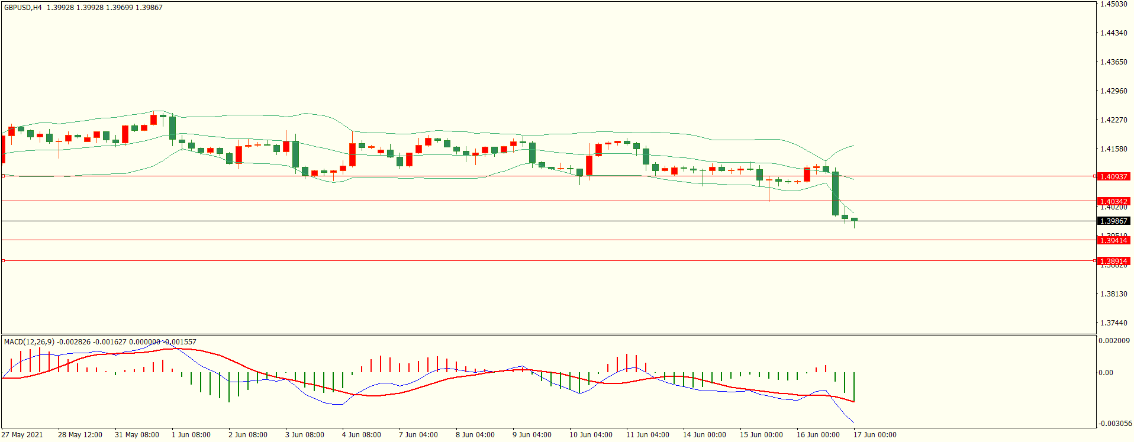Click the 4 Jun 08:00 time axis label
The image size is (1134, 442).
click(x=361, y=435)
